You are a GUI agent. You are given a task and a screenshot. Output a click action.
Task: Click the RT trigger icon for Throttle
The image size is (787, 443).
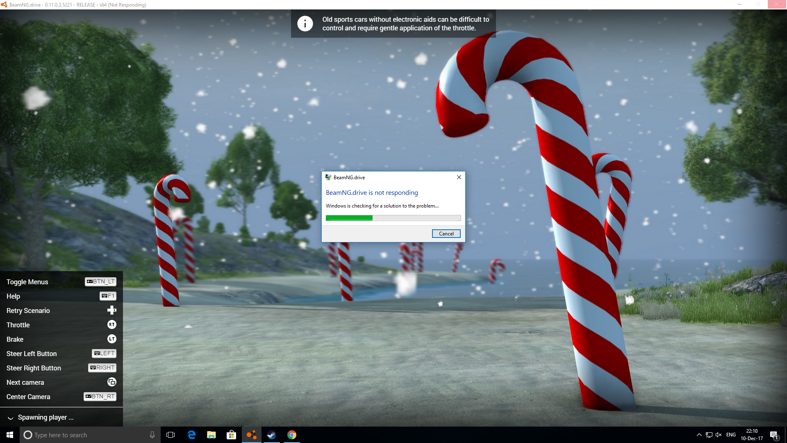pos(111,324)
